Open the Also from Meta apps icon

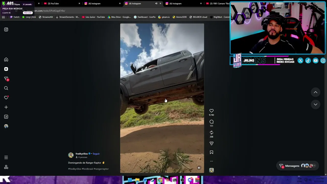6,167
